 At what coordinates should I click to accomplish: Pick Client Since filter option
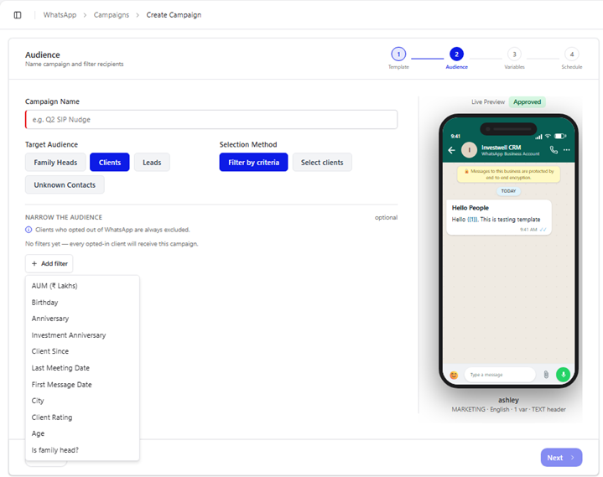[82, 351]
